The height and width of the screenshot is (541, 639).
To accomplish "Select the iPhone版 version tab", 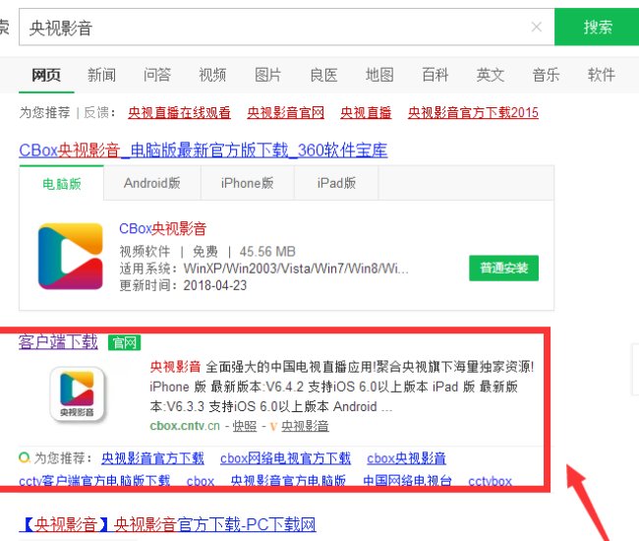I will tap(247, 184).
